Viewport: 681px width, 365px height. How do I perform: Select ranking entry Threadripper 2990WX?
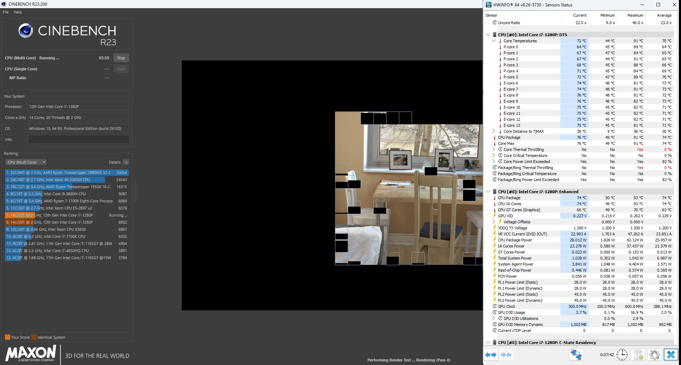point(67,173)
